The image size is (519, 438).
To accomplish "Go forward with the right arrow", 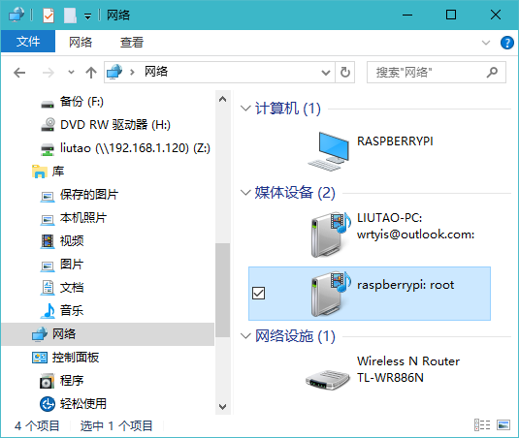I will 49,73.
